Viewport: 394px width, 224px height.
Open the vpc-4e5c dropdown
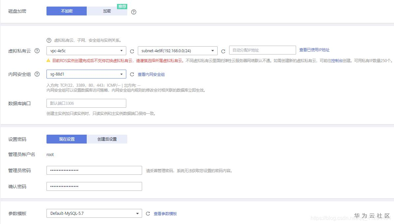86,51
